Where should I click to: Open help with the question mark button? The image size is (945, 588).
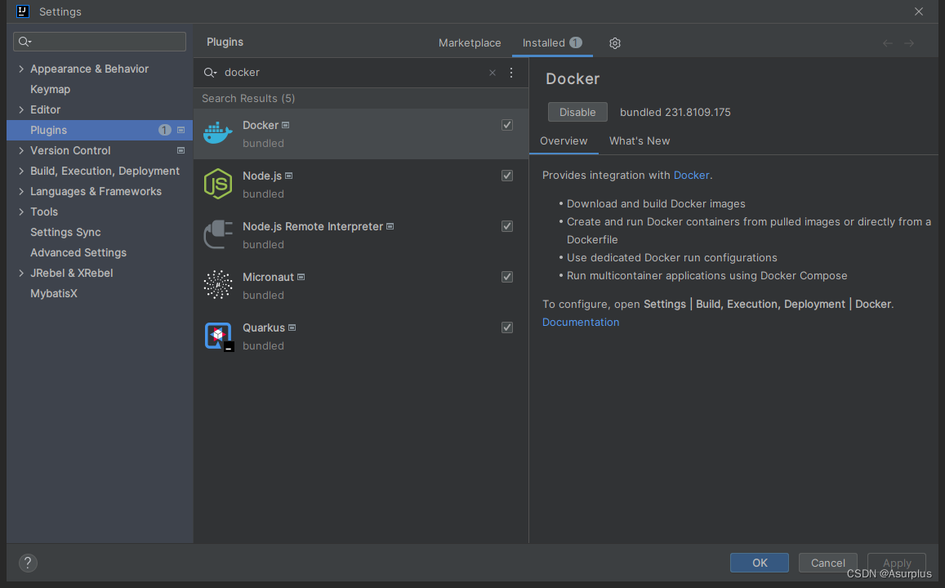[28, 563]
